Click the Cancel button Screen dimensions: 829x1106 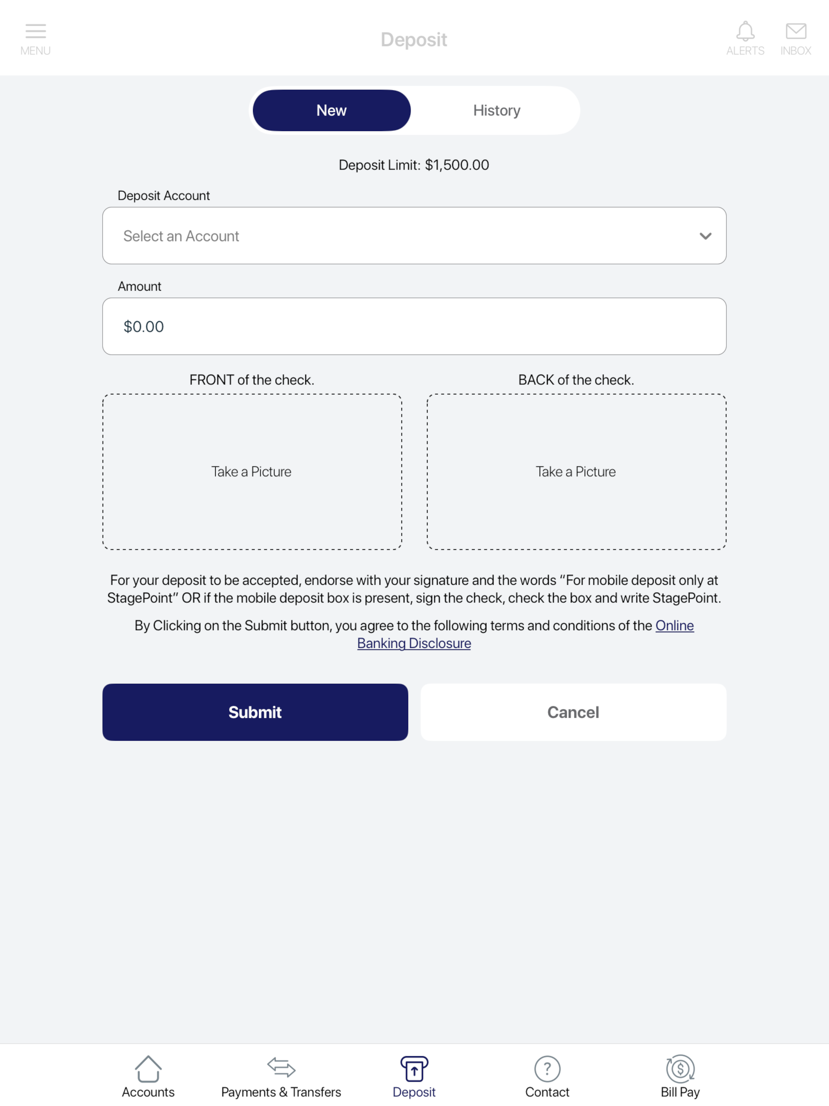(x=573, y=712)
